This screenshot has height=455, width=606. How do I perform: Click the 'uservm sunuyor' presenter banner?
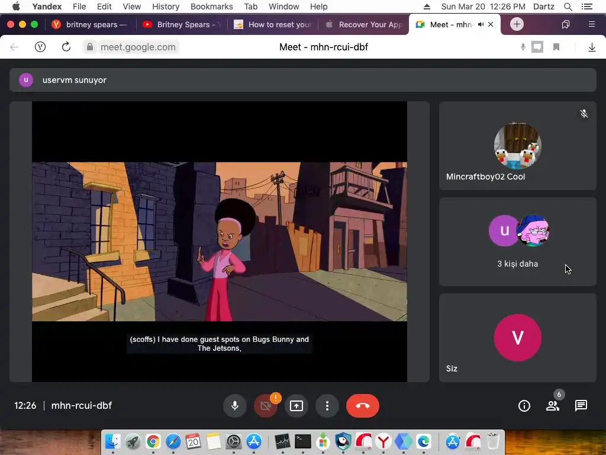click(302, 80)
